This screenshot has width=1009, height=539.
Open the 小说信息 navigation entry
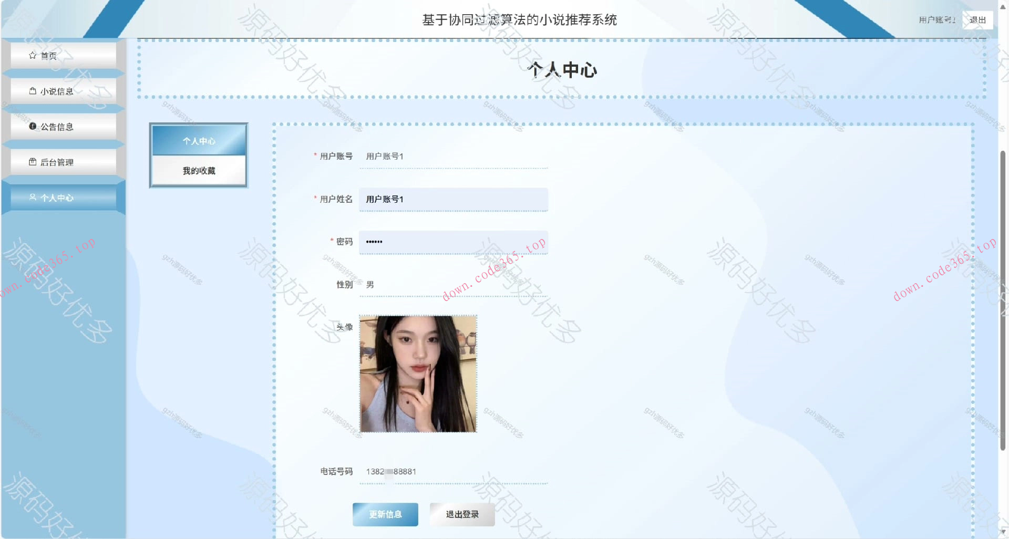[x=58, y=90]
